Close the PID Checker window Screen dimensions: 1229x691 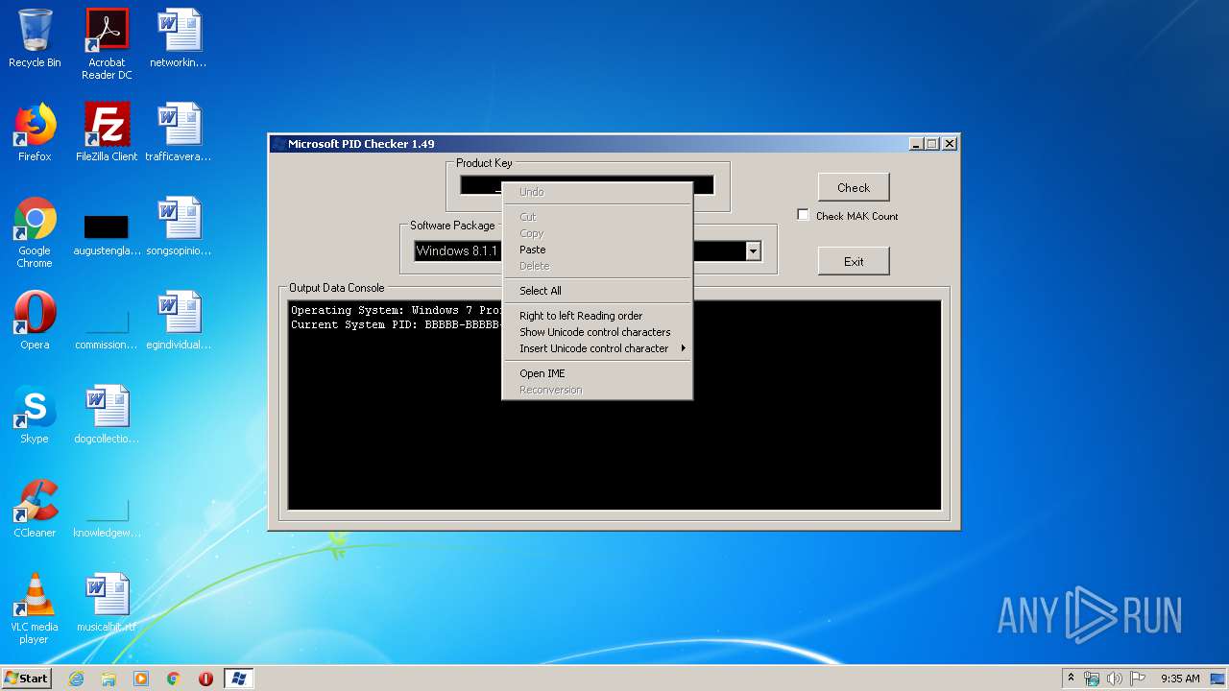(x=949, y=144)
